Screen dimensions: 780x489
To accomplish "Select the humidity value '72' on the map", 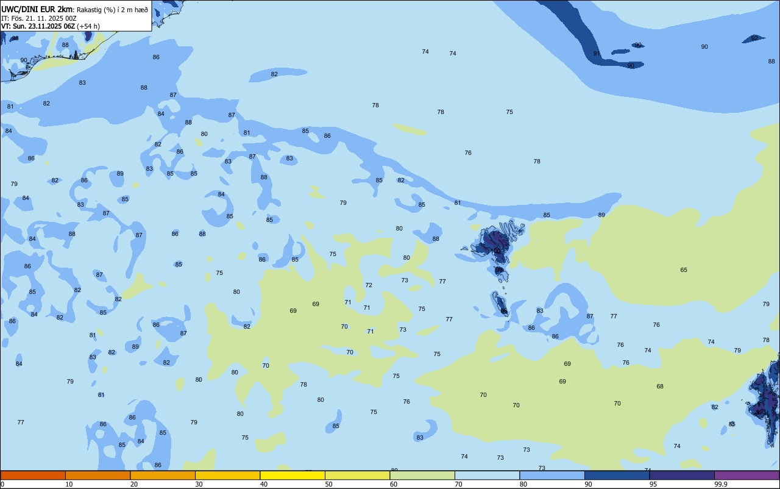I will (369, 285).
